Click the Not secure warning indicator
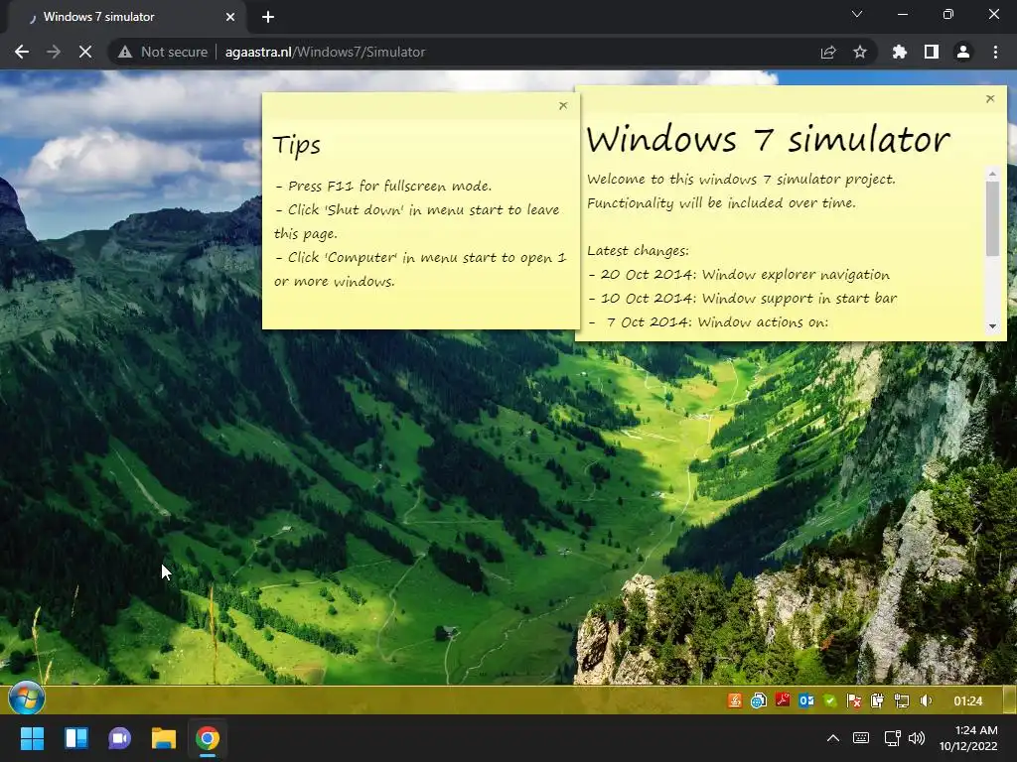The image size is (1017, 762). 163,52
